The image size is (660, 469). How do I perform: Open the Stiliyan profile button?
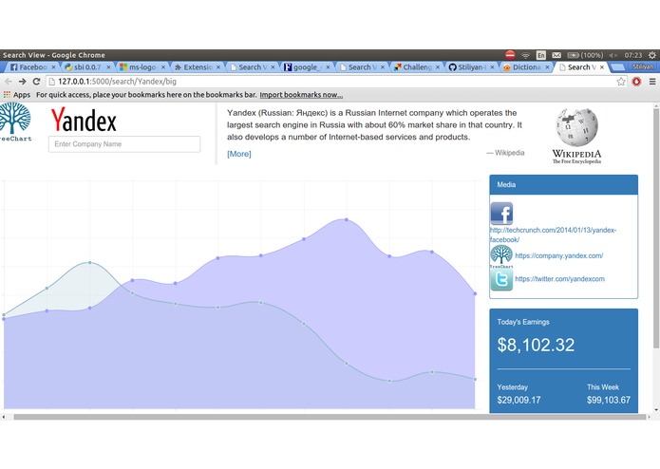click(x=643, y=66)
